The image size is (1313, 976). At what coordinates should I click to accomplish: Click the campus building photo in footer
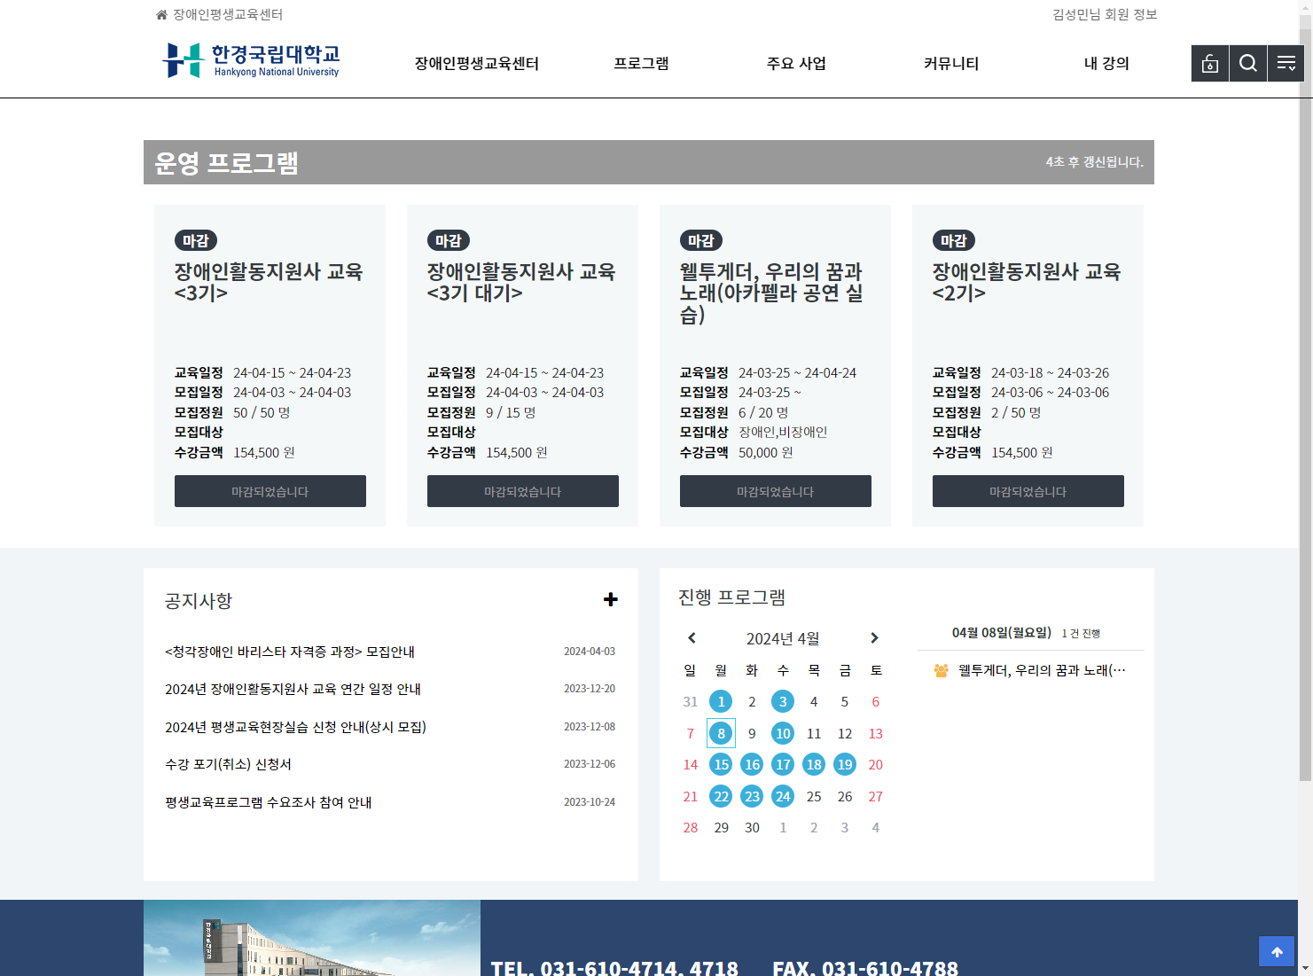(x=312, y=938)
